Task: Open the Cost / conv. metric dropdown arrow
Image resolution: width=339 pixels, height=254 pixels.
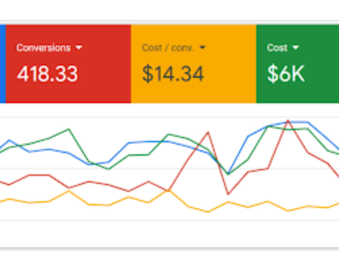Action: tap(202, 47)
